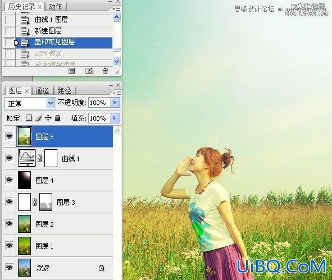Open the 填充 fill slider arrow
332x280 pixels.
coord(115,118)
